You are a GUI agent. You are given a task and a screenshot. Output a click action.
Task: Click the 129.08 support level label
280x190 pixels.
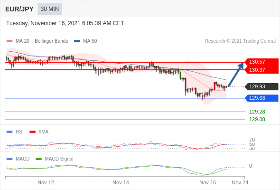[257, 119]
